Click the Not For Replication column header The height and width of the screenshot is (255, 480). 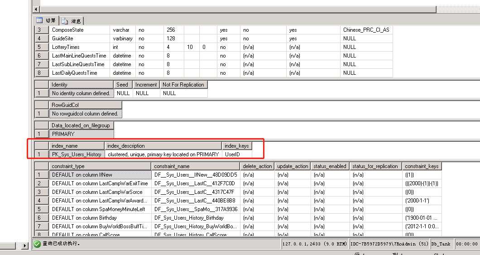183,85
